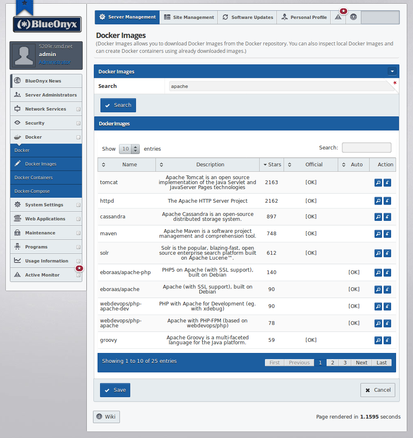Click the download arrow icon for eboraas/apache-php
The image size is (413, 438).
point(387,272)
